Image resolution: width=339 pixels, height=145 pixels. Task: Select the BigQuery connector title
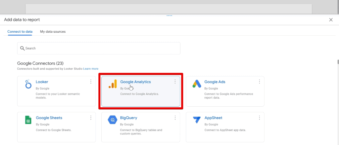[129, 118]
